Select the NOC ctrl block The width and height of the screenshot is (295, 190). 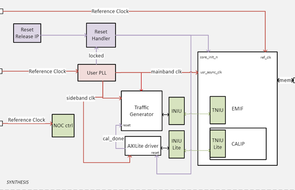point(63,126)
